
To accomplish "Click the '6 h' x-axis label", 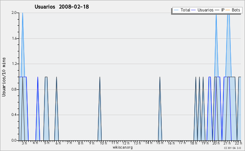I will pos(58,143).
